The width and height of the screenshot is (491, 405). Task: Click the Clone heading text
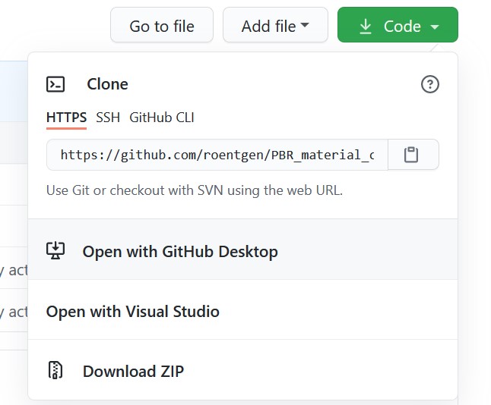pyautogui.click(x=107, y=84)
